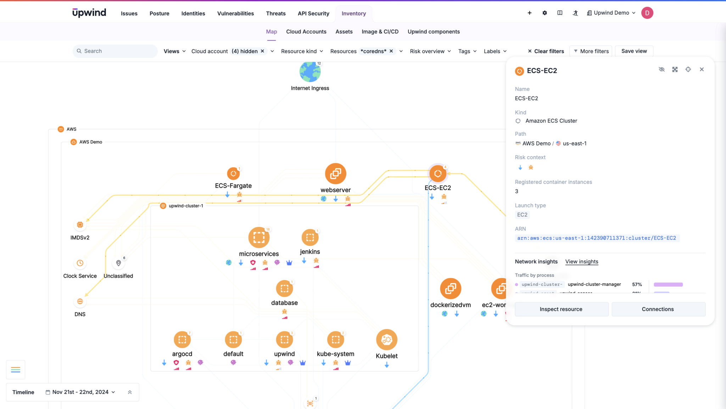Viewport: 726px width, 409px height.
Task: Open the Upwind Demo organization switcher
Action: [610, 12]
